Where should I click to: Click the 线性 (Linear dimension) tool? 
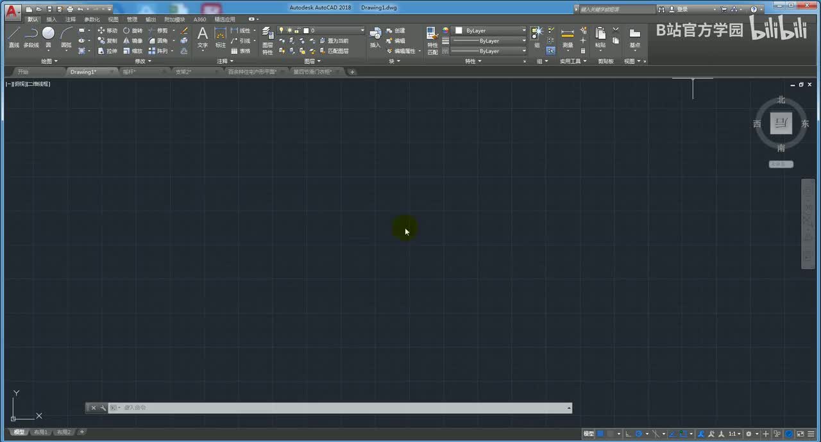[x=241, y=31]
